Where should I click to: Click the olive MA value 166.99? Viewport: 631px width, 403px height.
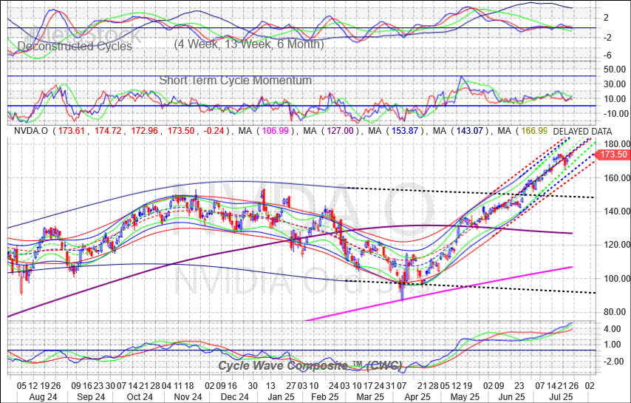pyautogui.click(x=534, y=131)
